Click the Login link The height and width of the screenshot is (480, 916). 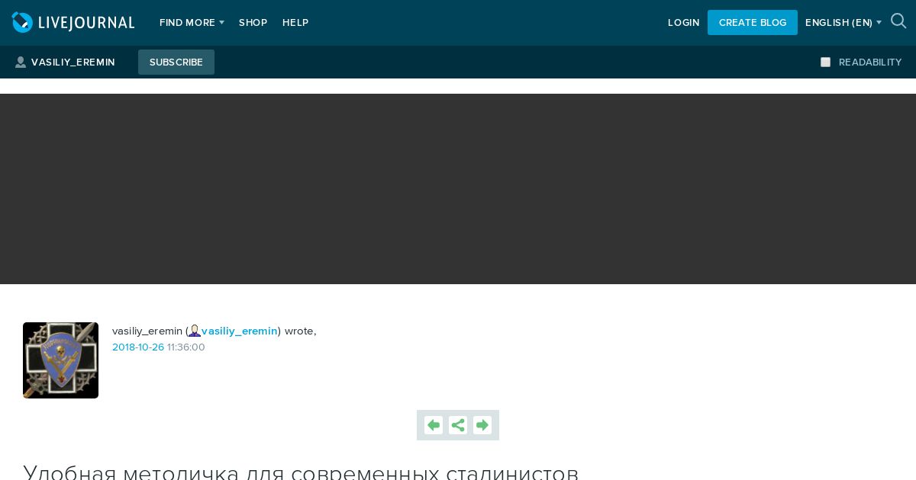point(684,23)
